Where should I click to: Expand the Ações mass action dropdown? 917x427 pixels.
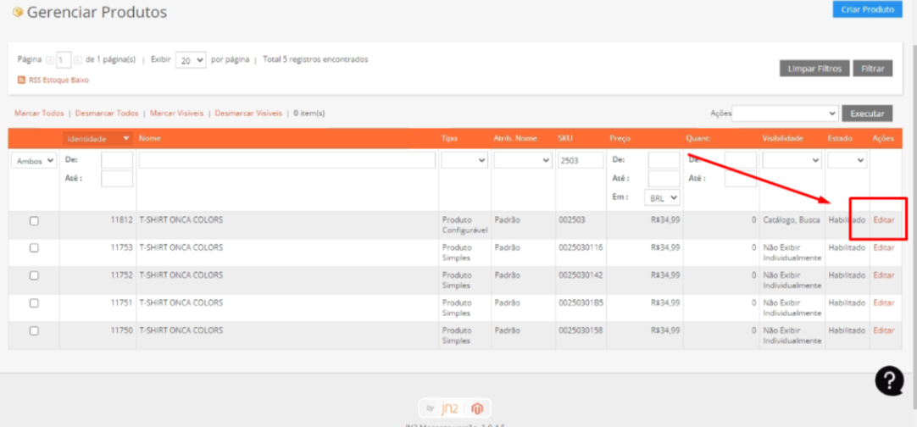(785, 113)
